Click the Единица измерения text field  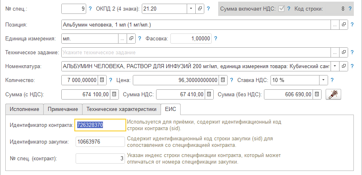point(90,38)
